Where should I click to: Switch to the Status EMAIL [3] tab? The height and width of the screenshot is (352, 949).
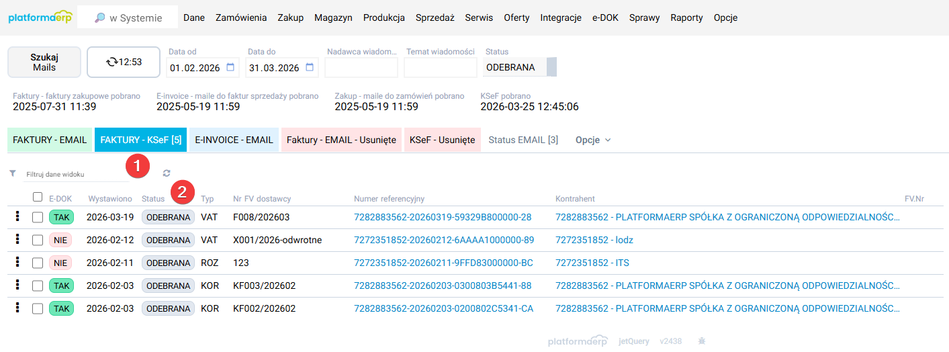(x=523, y=140)
